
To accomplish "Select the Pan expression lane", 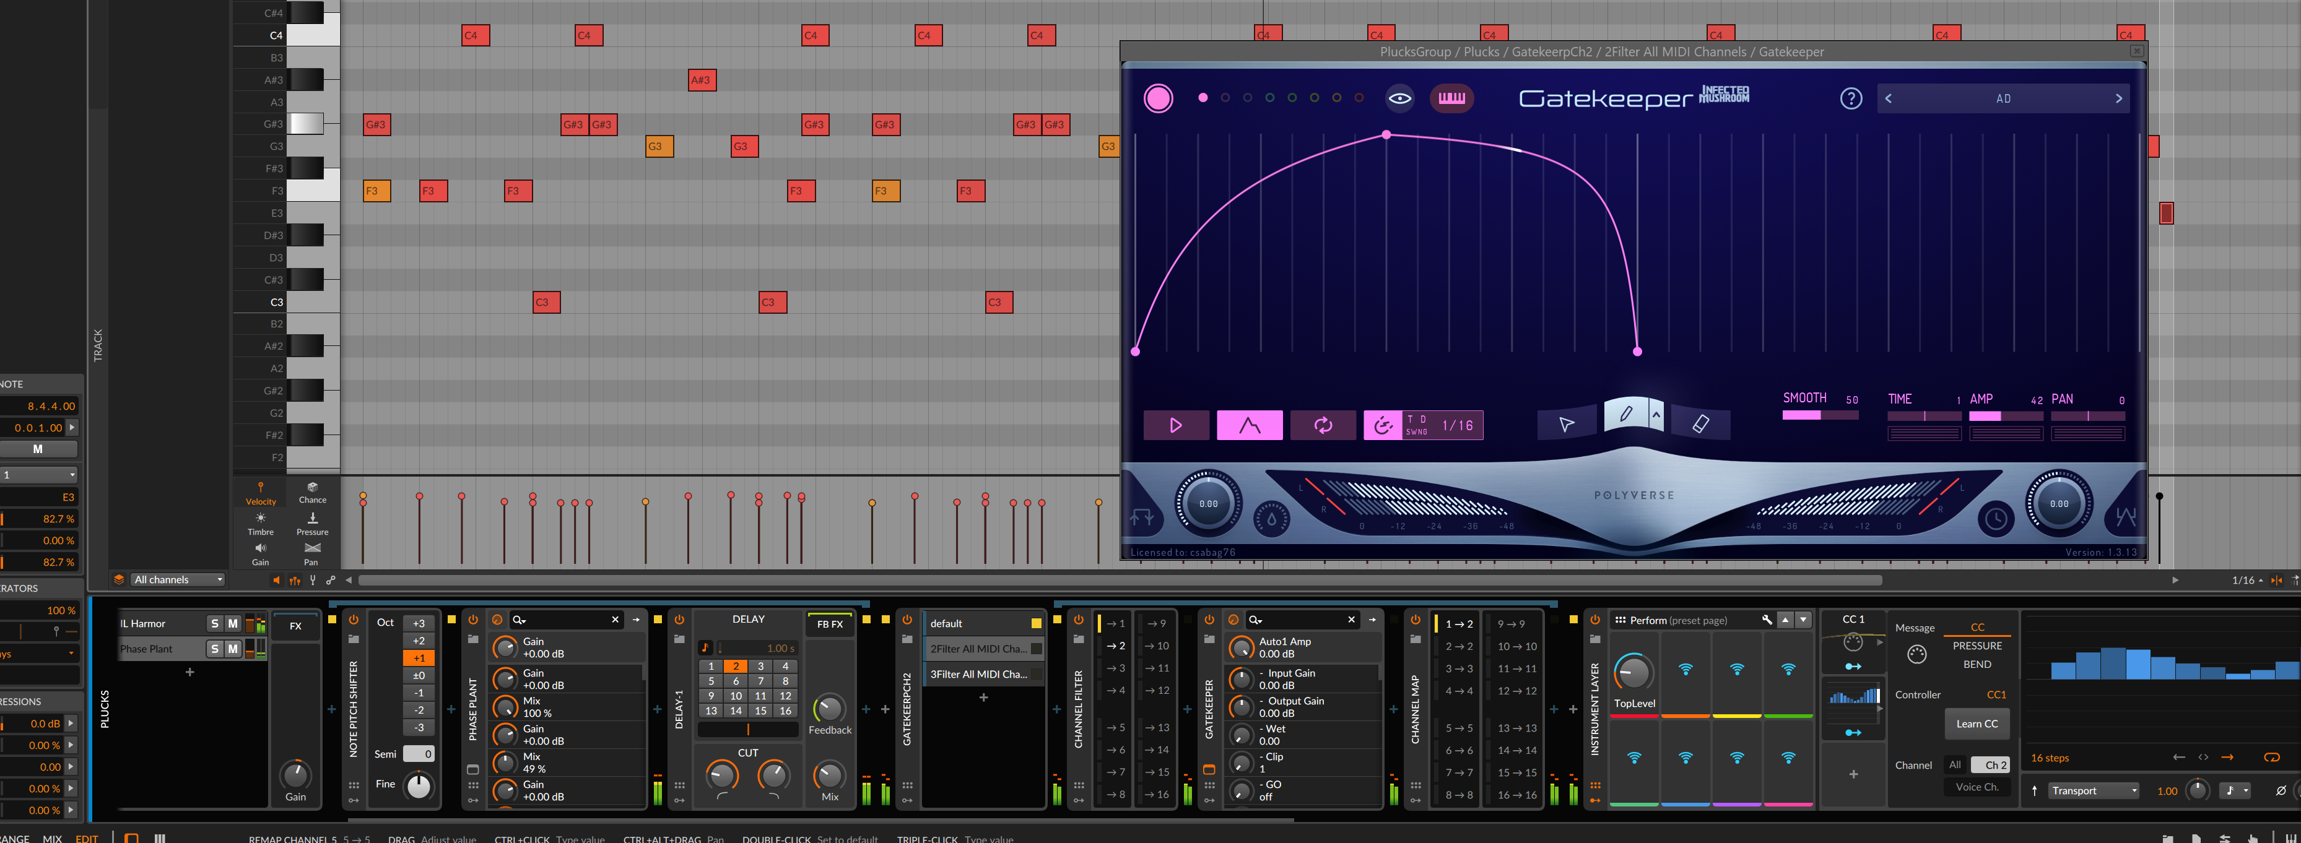I will click(311, 555).
